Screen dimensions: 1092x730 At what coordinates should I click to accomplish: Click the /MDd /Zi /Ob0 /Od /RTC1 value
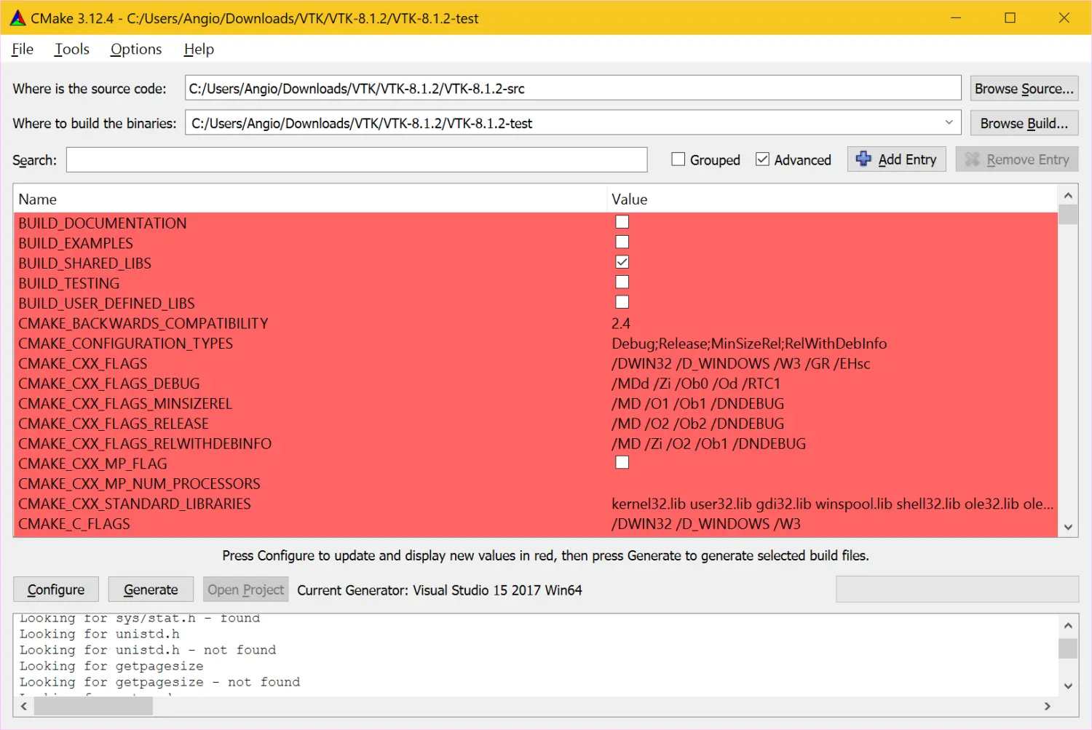696,384
